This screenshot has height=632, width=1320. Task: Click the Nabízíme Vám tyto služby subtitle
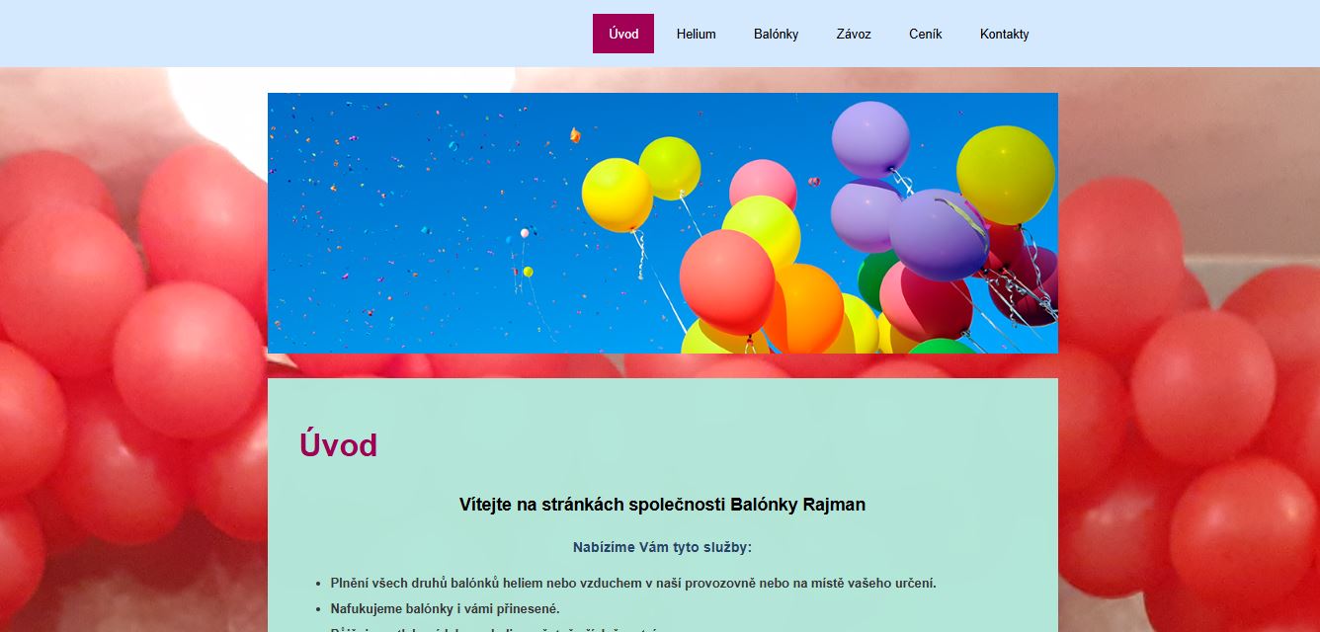click(662, 547)
